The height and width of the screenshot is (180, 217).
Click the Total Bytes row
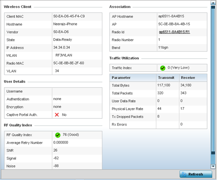(158, 85)
